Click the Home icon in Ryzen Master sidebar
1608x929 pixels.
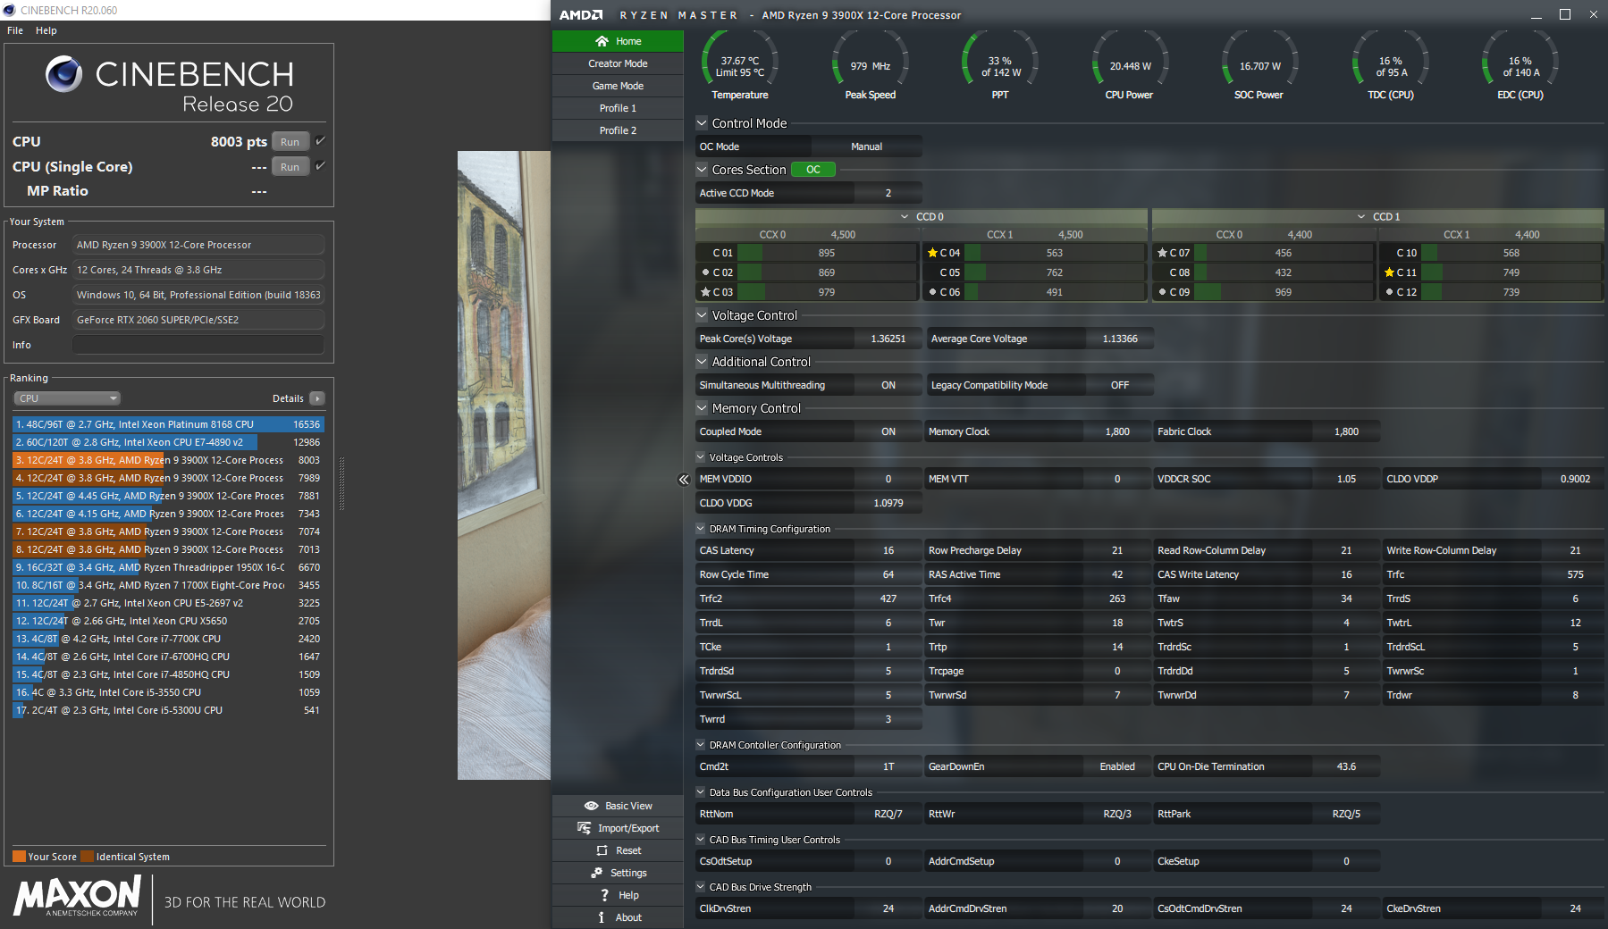[602, 41]
